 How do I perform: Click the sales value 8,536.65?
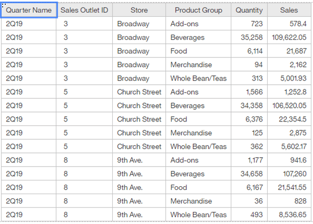tap(289, 215)
